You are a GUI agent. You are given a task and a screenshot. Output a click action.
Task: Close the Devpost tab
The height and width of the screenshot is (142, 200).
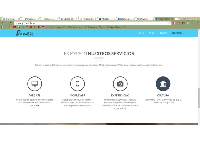(x=153, y=19)
